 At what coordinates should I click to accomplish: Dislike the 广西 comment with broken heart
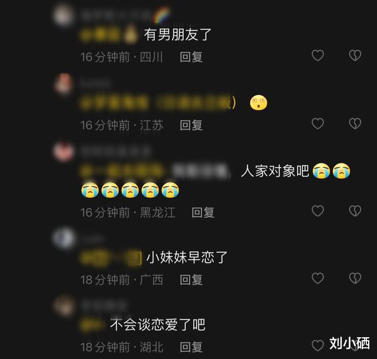[355, 278]
